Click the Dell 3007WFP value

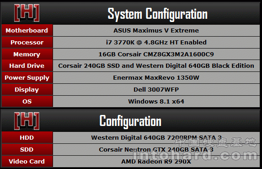[156, 89]
